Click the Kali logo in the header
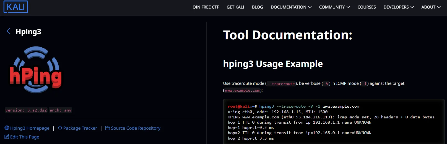Viewport: 447px width, 144px height. pos(16,7)
